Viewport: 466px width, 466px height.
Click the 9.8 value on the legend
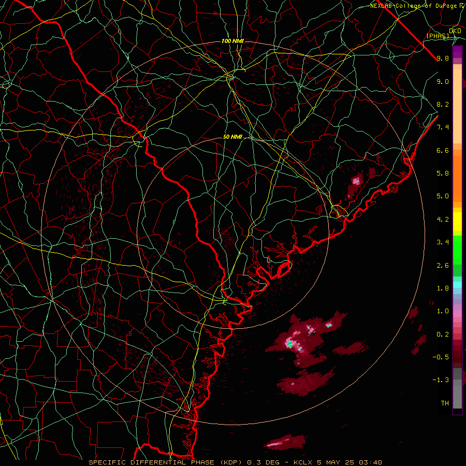[443, 59]
